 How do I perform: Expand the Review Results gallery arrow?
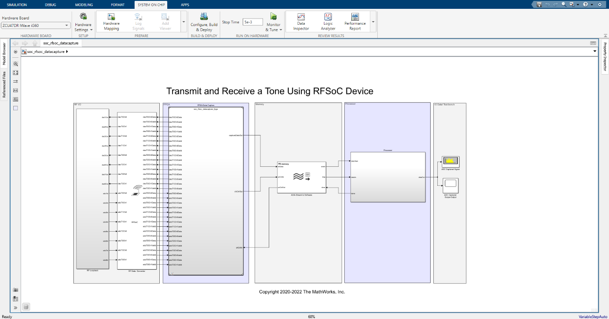coord(373,22)
